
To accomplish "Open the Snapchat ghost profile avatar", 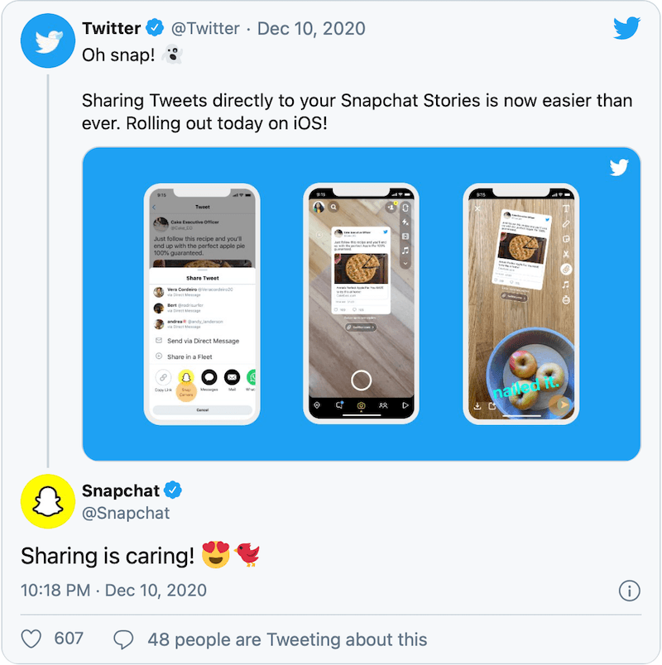I will pos(48,501).
